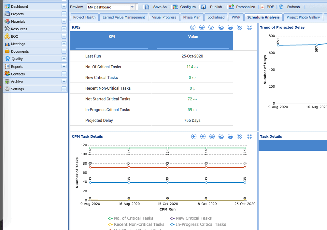
Task: Toggle the In-Progress Critical Tasks legend series
Action: (x=198, y=224)
